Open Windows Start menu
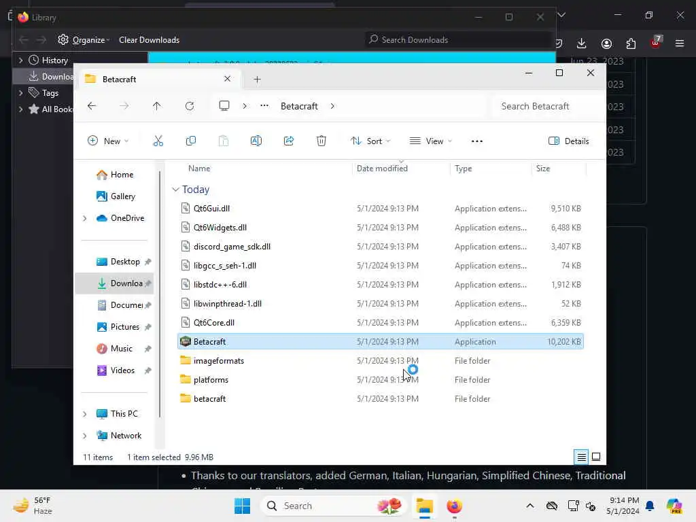696x522 pixels. 243,506
